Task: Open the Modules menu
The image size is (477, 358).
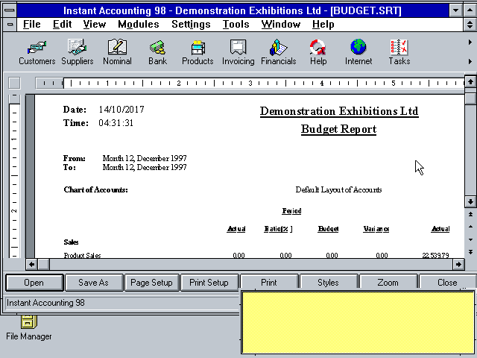Action: point(139,25)
